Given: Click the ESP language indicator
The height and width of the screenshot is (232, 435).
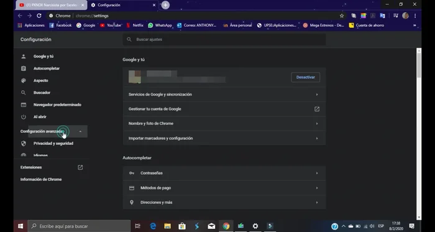Looking at the screenshot, I should point(381,226).
